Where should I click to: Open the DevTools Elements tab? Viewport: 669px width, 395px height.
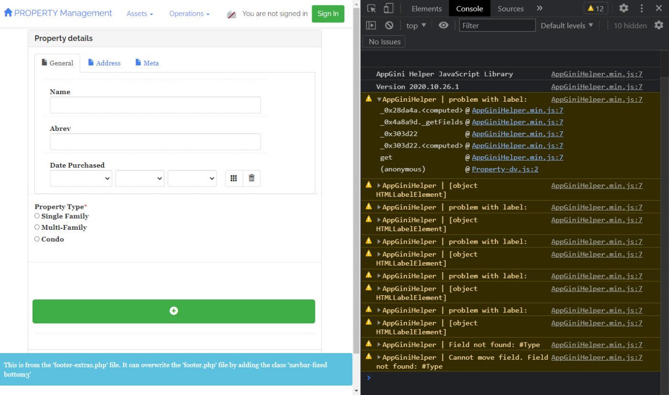pyautogui.click(x=426, y=8)
